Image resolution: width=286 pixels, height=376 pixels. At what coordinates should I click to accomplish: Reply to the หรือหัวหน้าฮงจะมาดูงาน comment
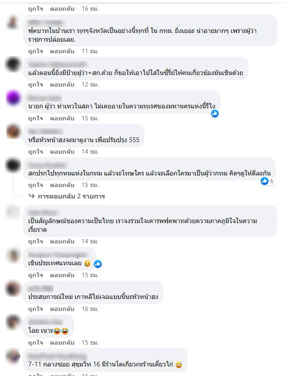tap(62, 152)
